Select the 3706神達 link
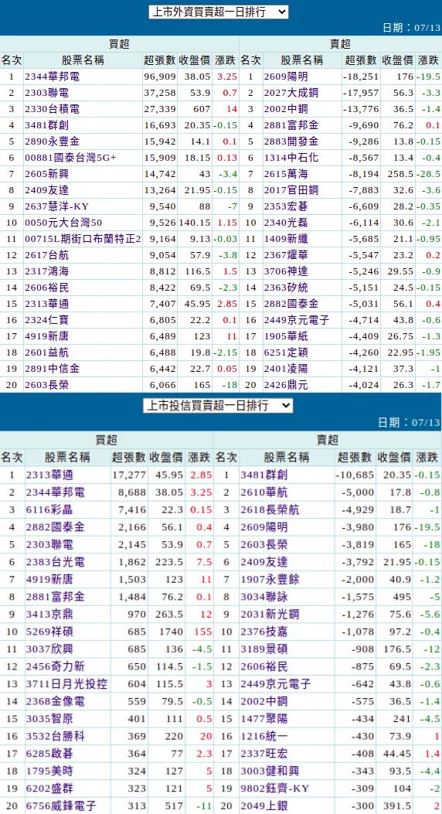The width and height of the screenshot is (442, 814). [287, 271]
